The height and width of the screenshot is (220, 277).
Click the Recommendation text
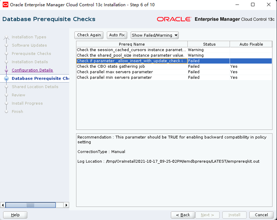tap(172, 139)
